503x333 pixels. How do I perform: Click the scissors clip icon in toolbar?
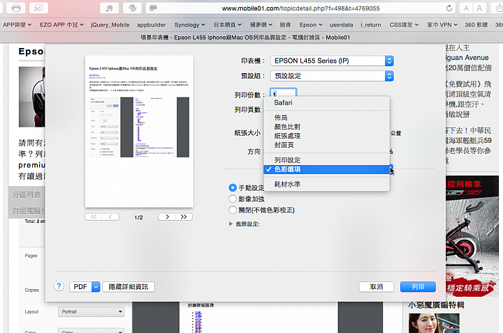[38, 8]
